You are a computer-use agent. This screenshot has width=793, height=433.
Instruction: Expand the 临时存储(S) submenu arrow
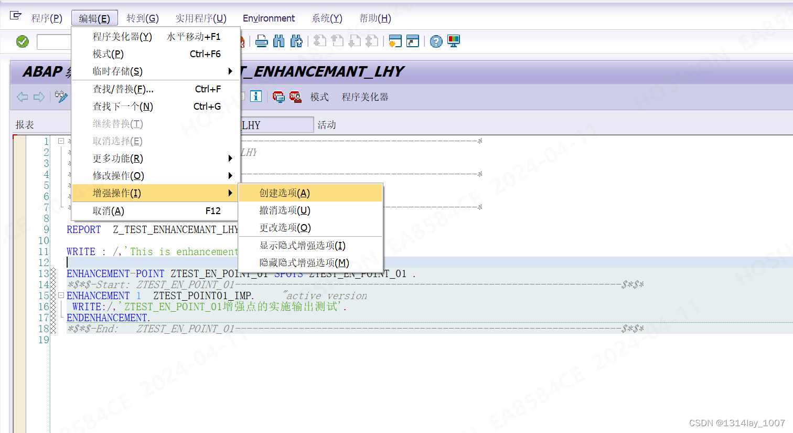pyautogui.click(x=230, y=71)
